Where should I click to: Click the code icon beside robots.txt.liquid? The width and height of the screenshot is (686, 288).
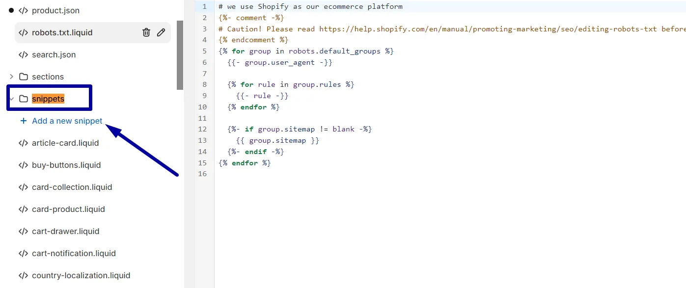click(23, 32)
